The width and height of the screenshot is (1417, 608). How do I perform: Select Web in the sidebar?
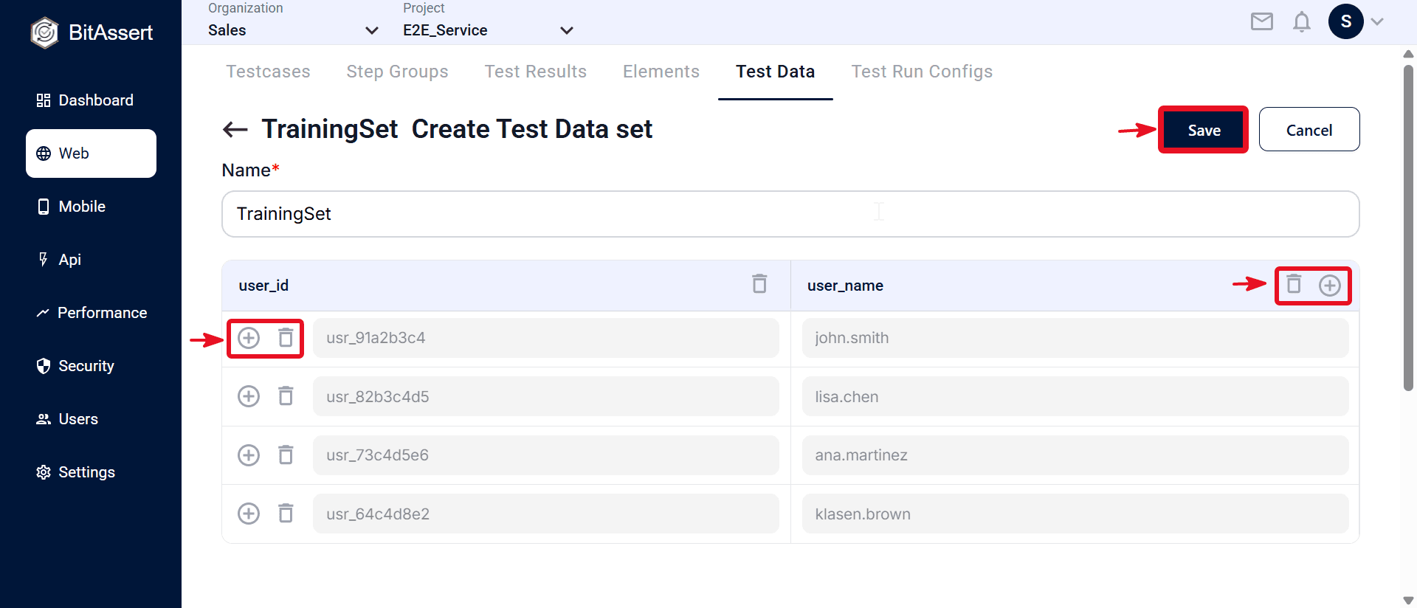coord(91,153)
